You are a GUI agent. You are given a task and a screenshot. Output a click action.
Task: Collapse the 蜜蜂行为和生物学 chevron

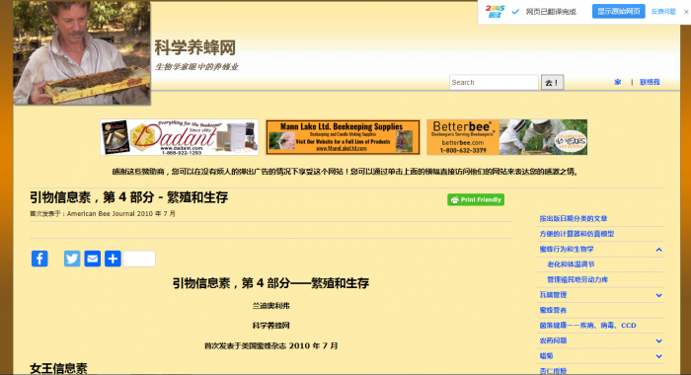point(658,250)
